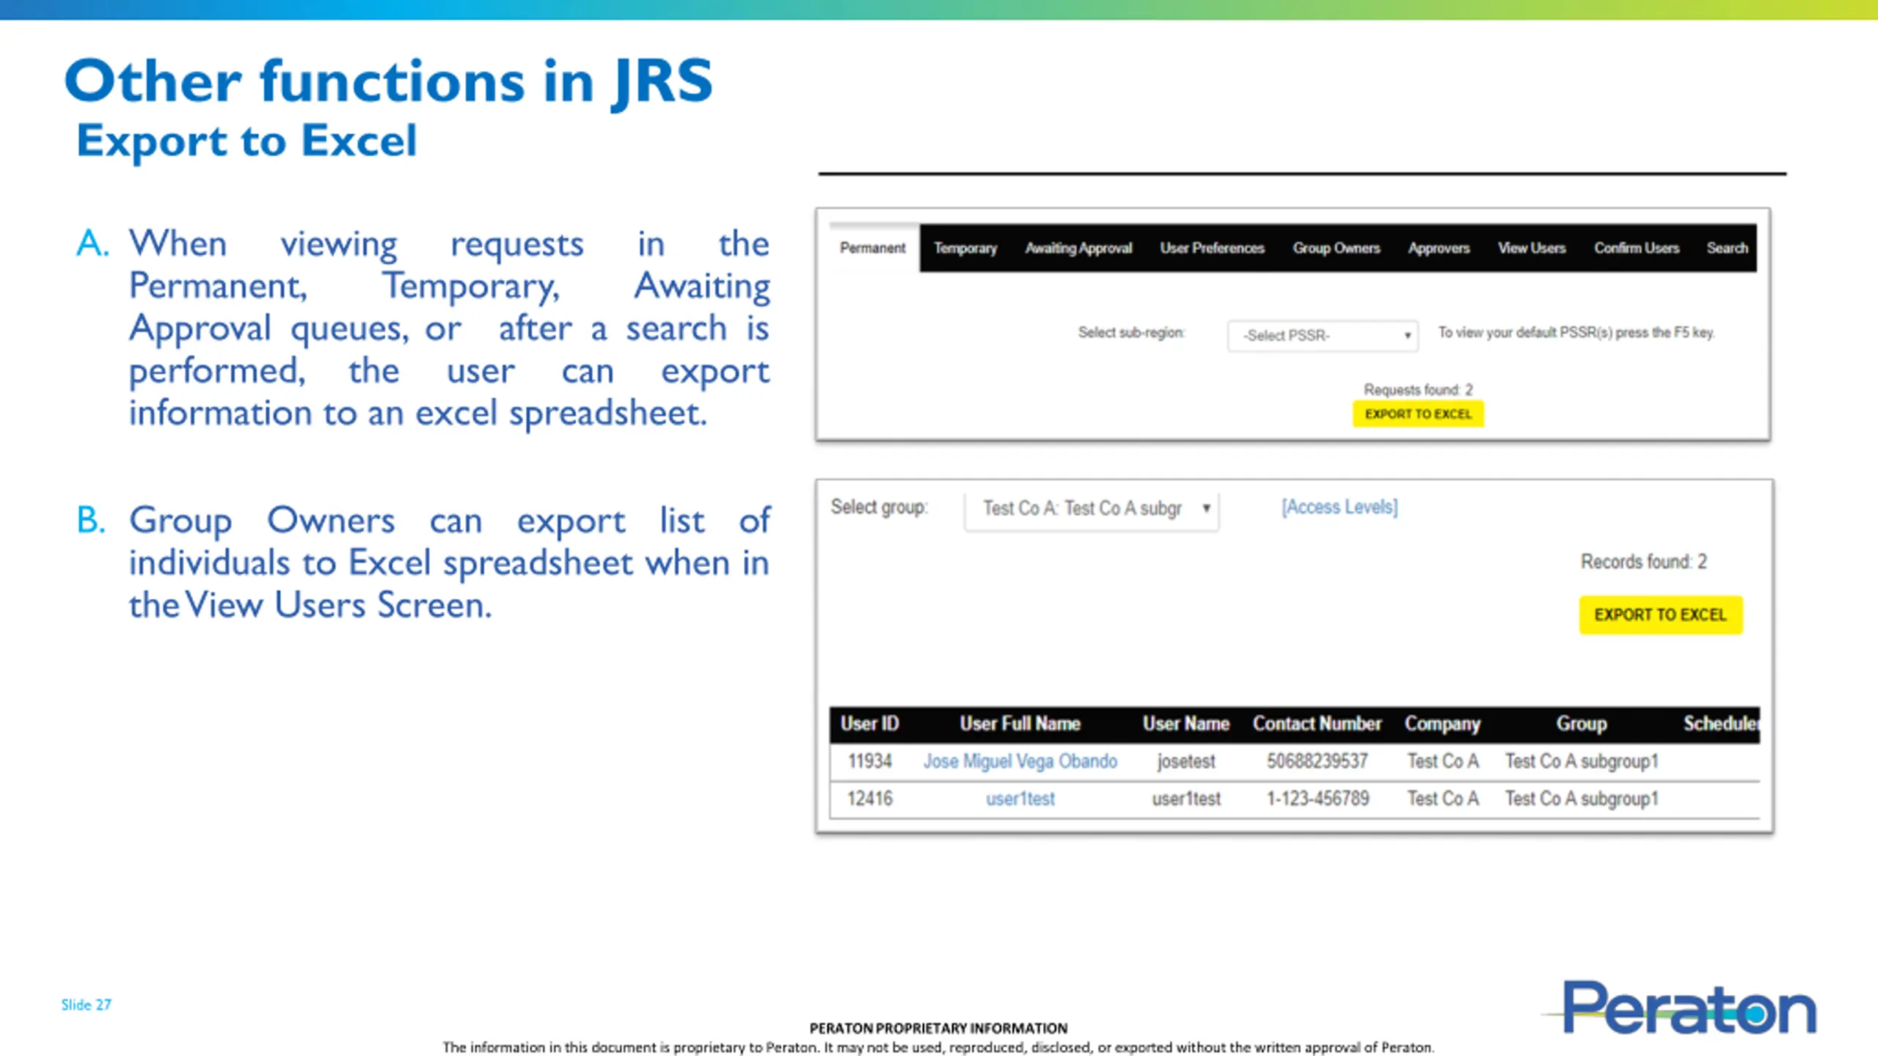Click contact number 1-123-456789

1318,799
